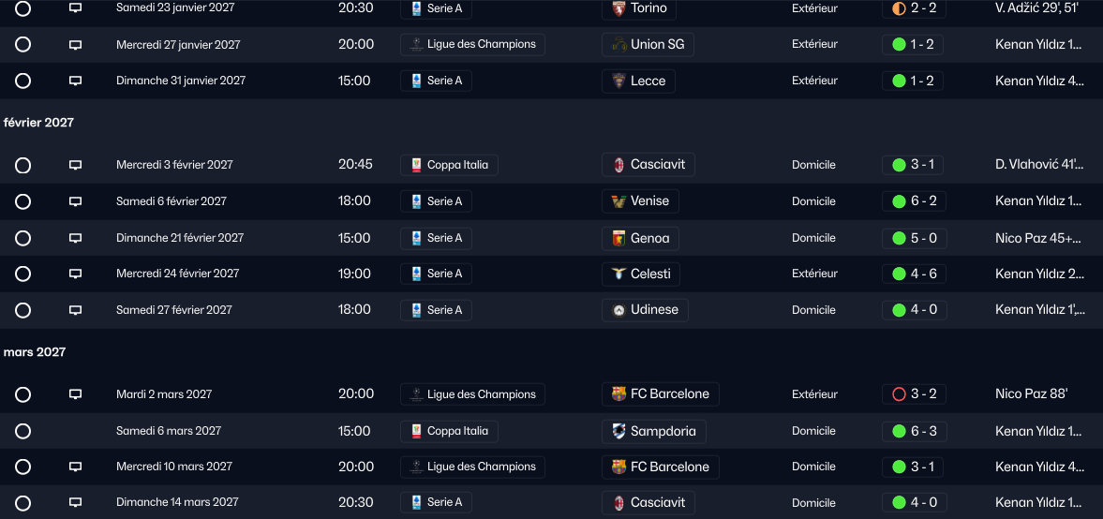Click the TV icon for Torino match
This screenshot has width=1103, height=519.
click(x=76, y=7)
